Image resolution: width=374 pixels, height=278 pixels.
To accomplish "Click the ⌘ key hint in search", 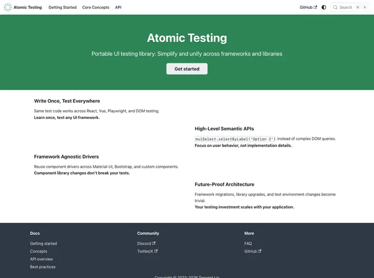I will 358,8.
